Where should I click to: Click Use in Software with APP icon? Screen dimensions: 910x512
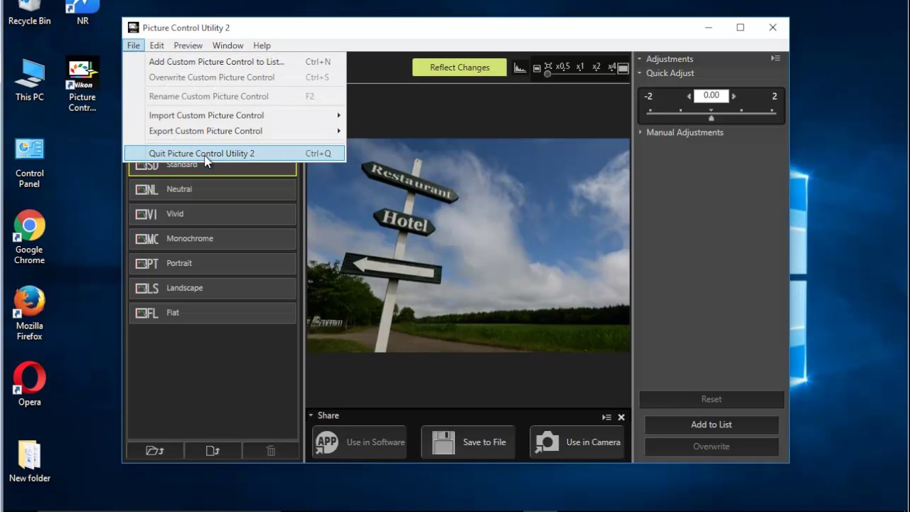(360, 442)
